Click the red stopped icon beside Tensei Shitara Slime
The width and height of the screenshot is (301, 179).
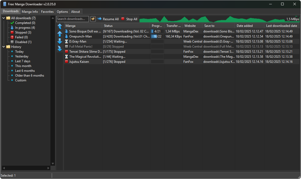(66, 52)
